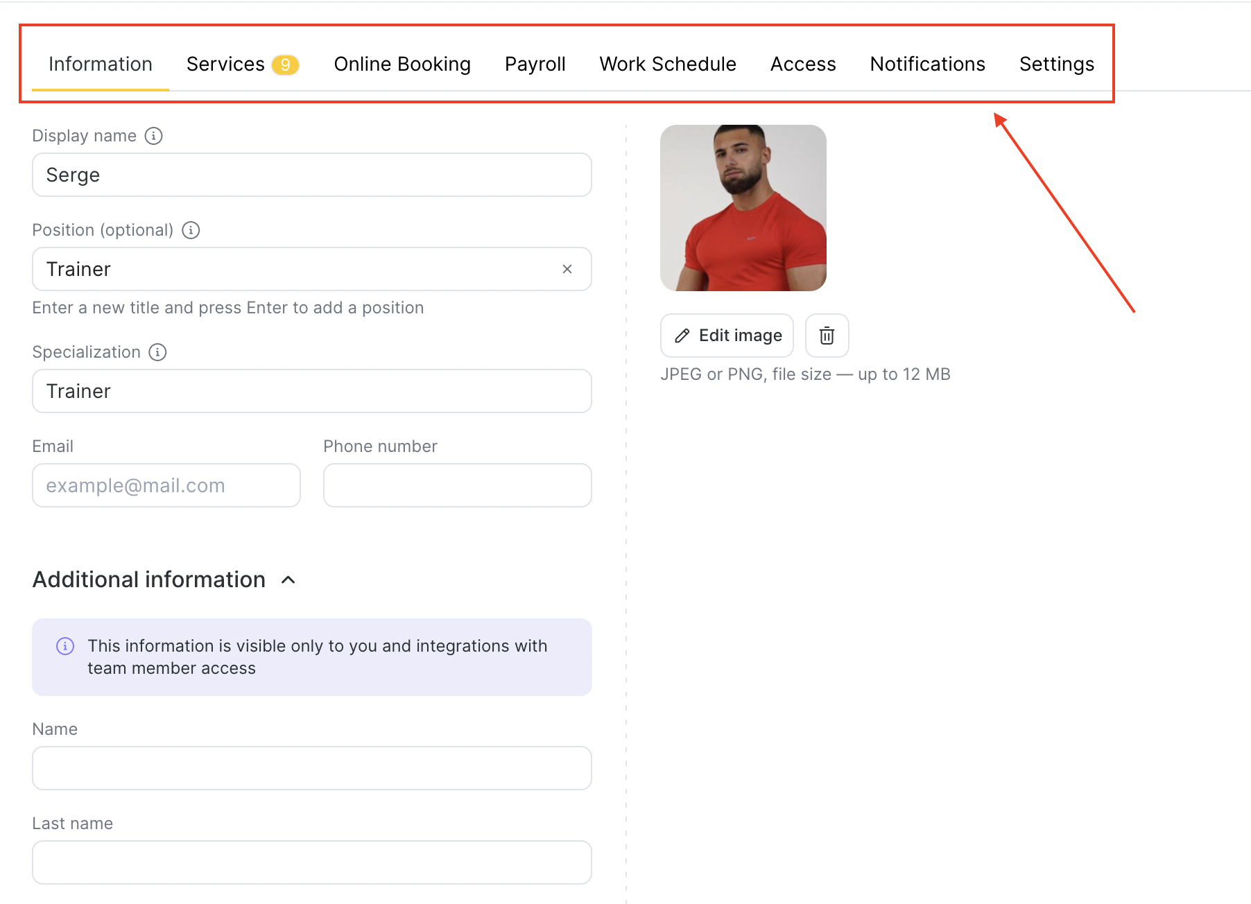Open the Access tab
The width and height of the screenshot is (1251, 904).
[x=803, y=64]
